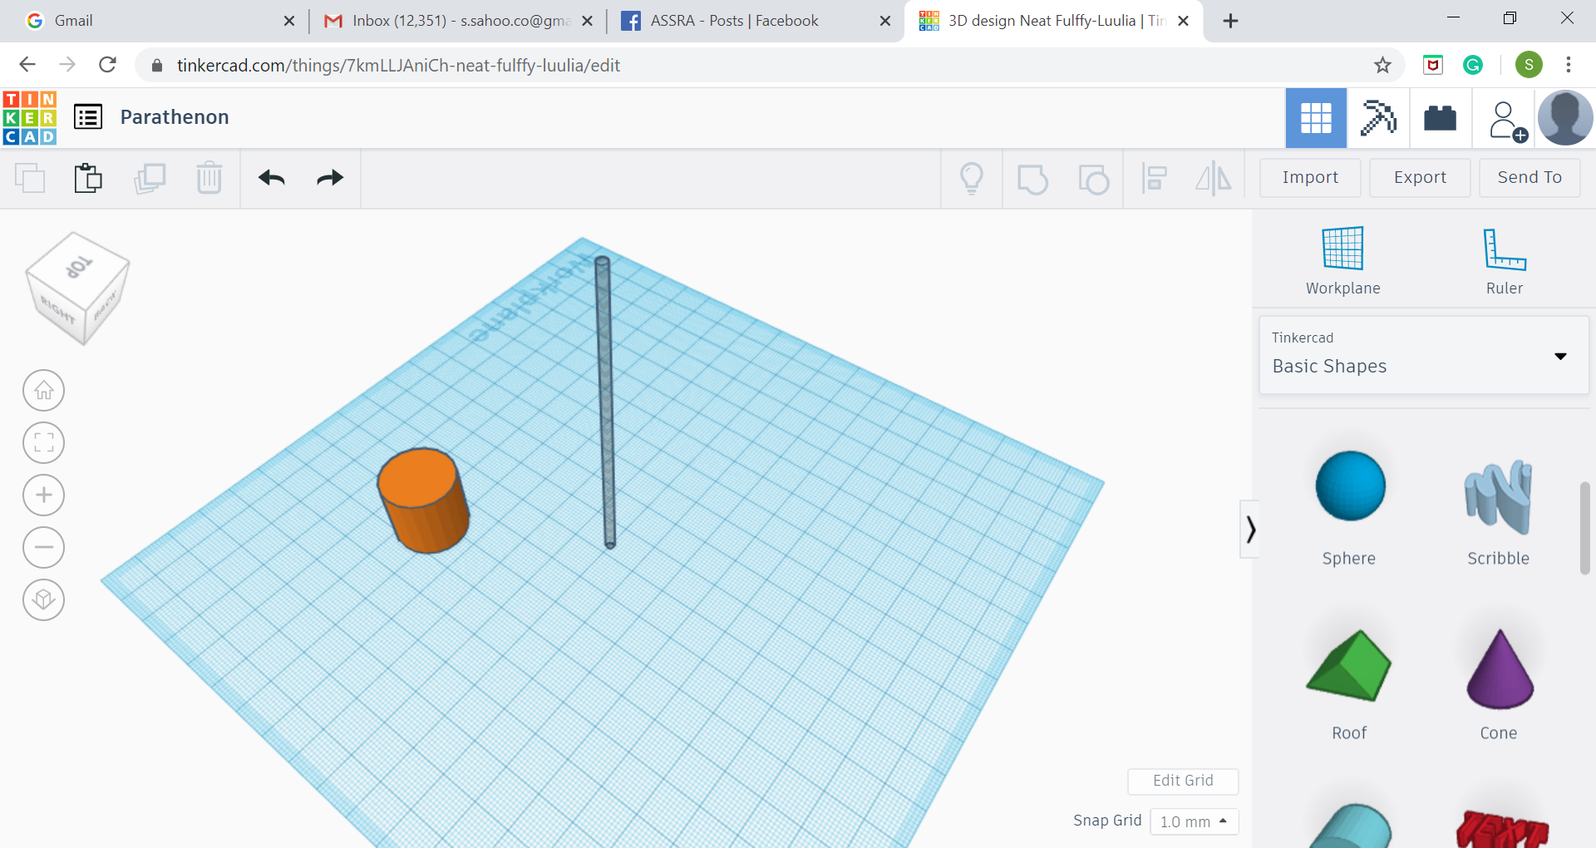
Task: Click the Align tool icon
Action: click(x=1154, y=178)
